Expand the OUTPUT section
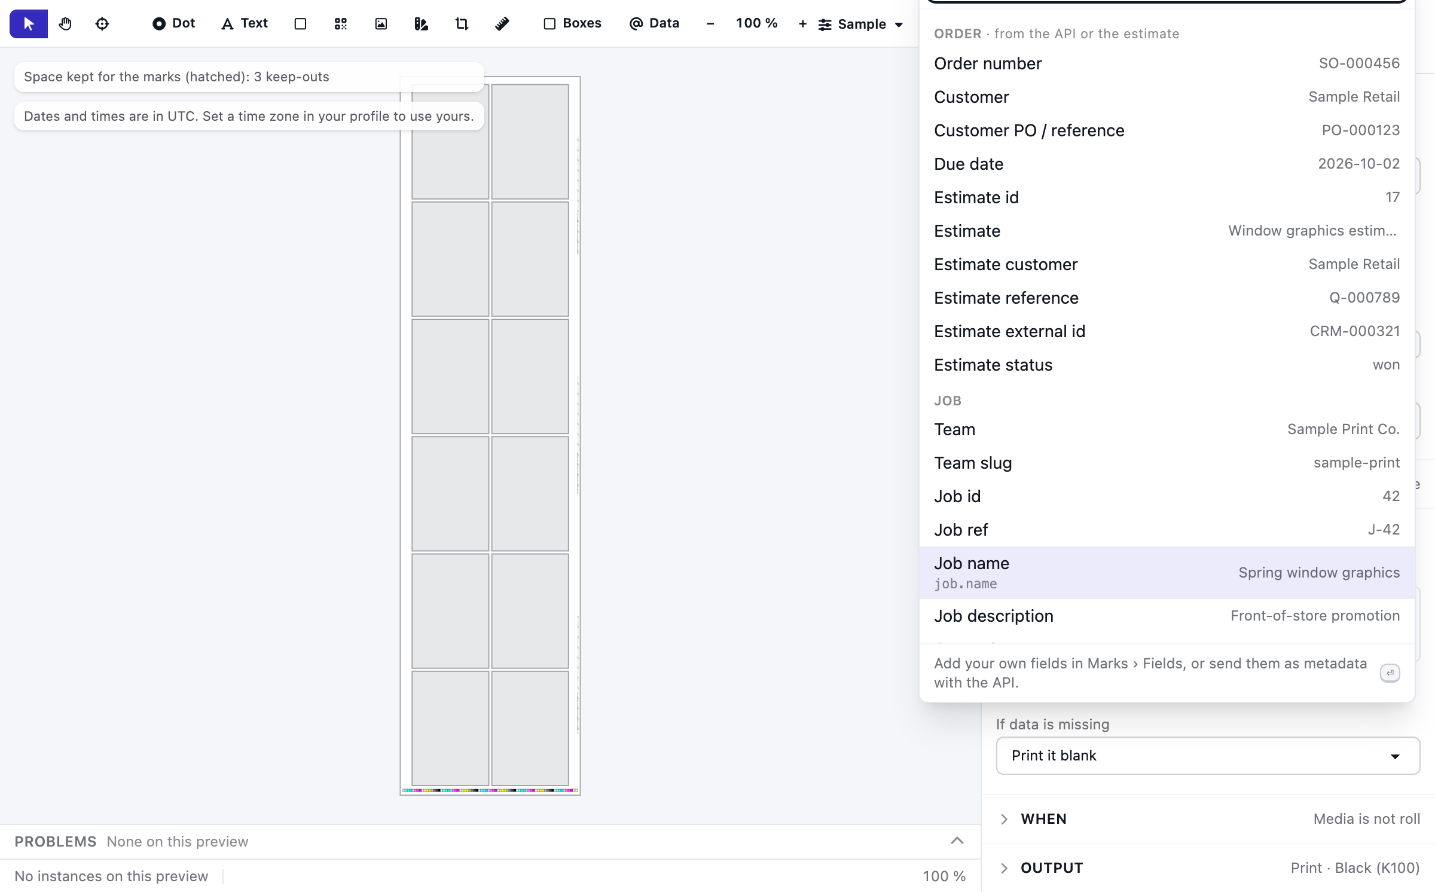 1208,868
